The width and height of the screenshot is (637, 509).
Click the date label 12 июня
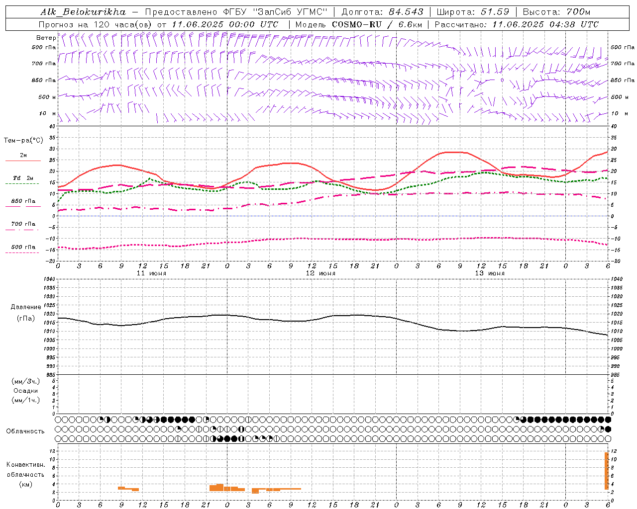click(x=320, y=273)
